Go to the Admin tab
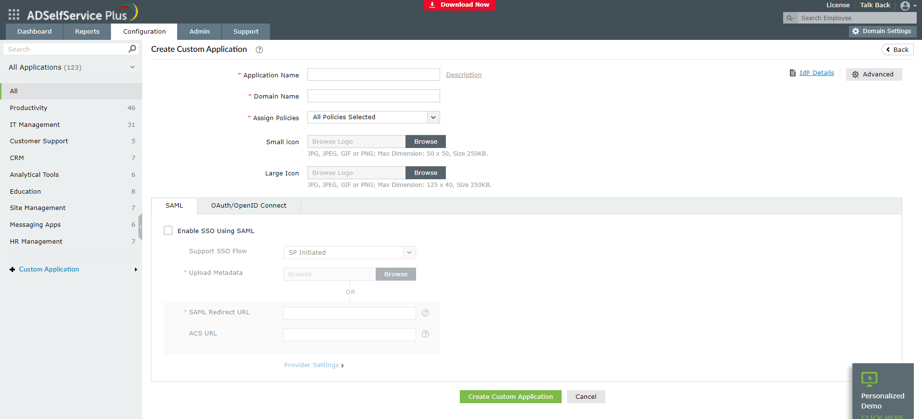This screenshot has height=419, width=922. click(x=199, y=32)
